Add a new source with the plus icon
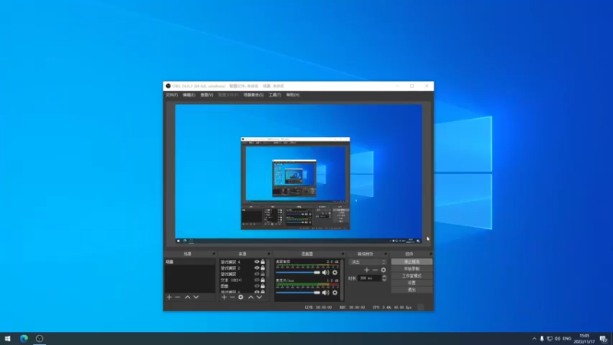Screen dimensions: 613x345 [x=224, y=297]
